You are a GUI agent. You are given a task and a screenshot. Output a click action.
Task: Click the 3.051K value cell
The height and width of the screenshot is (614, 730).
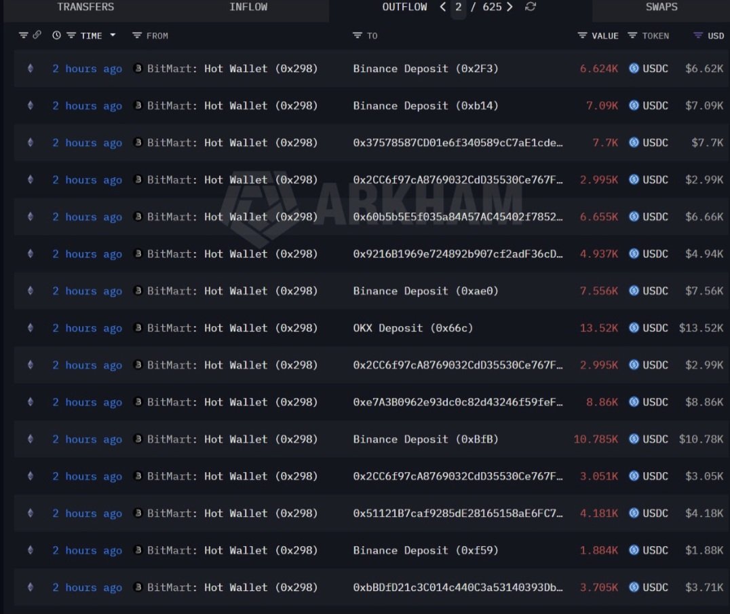pos(598,477)
